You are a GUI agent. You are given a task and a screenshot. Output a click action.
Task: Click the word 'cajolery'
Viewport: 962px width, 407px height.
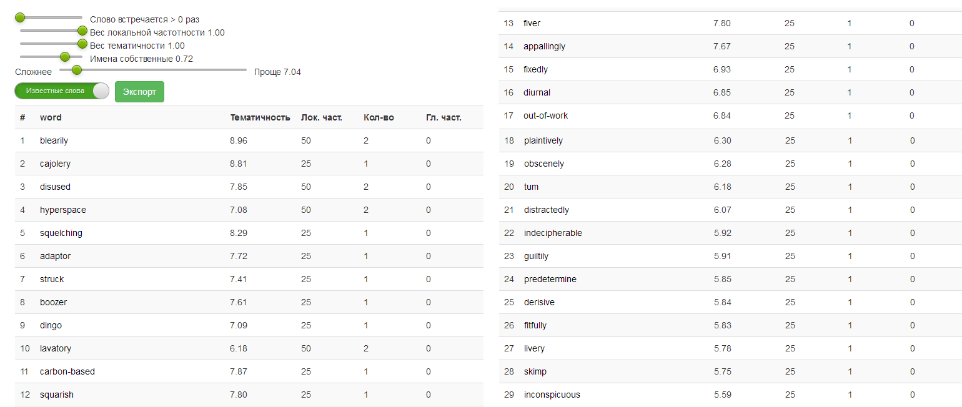tap(55, 164)
